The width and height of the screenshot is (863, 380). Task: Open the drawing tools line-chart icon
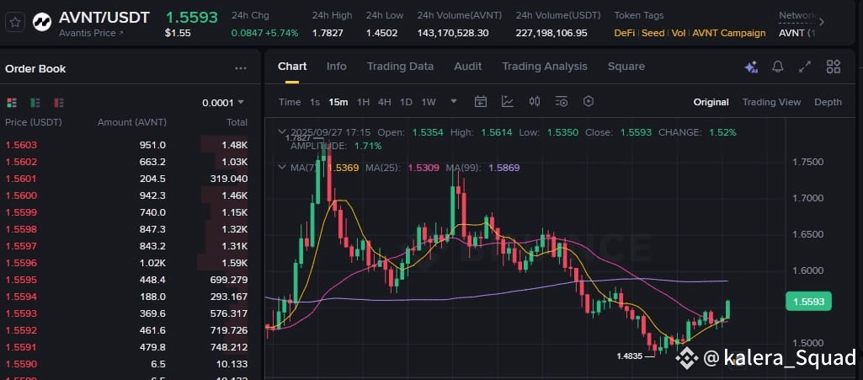[508, 101]
